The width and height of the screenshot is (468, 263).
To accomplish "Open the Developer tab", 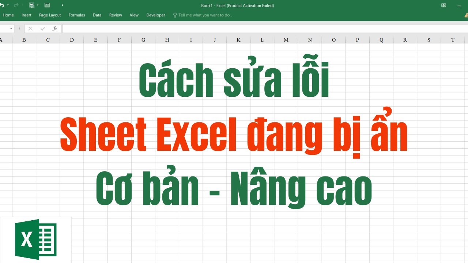I will 156,15.
